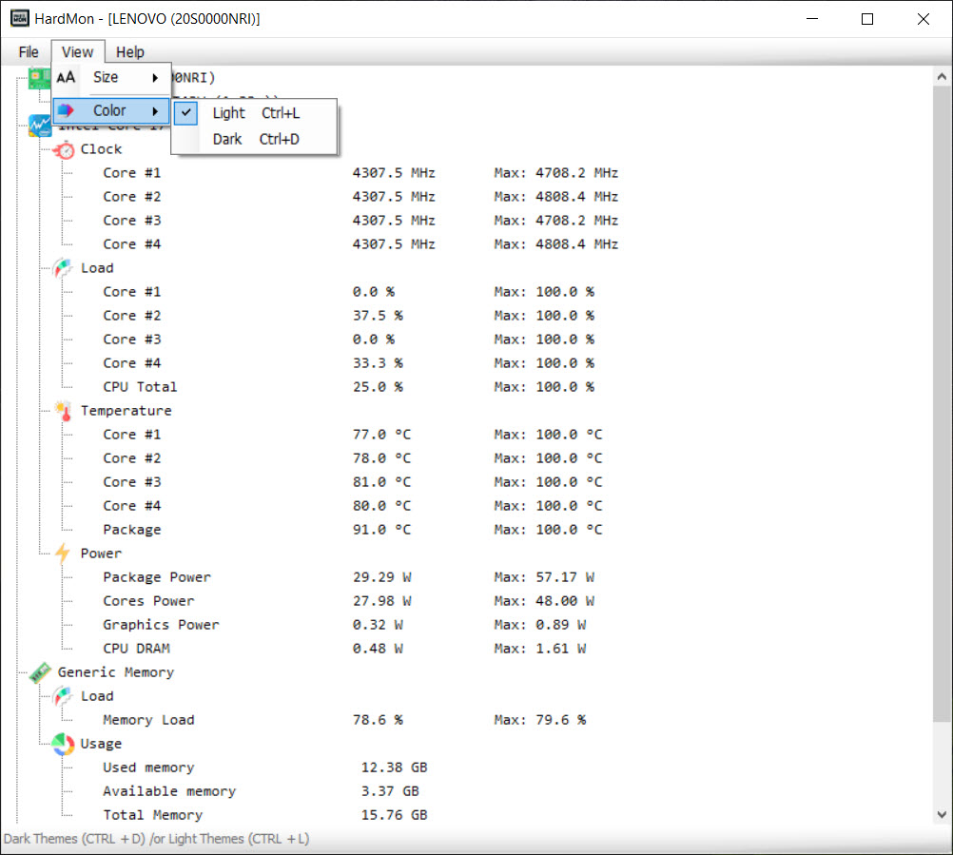Click the 12.38 GB used memory value
Screen dimensions: 953x855
tap(395, 768)
